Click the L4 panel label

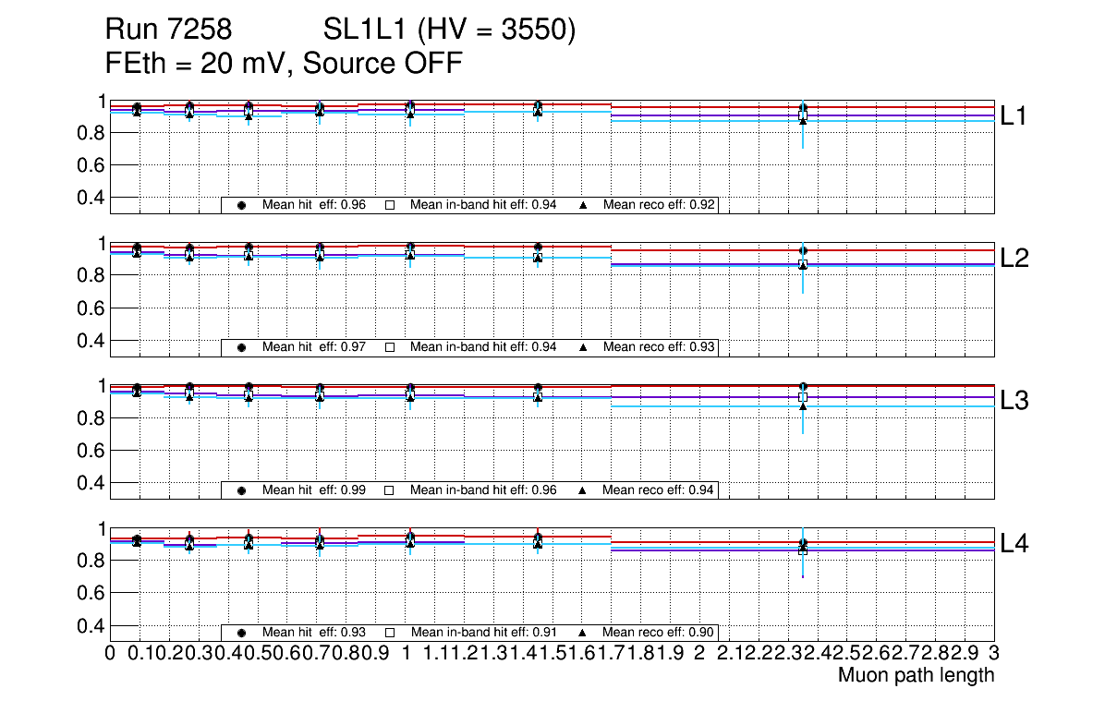(x=1014, y=543)
